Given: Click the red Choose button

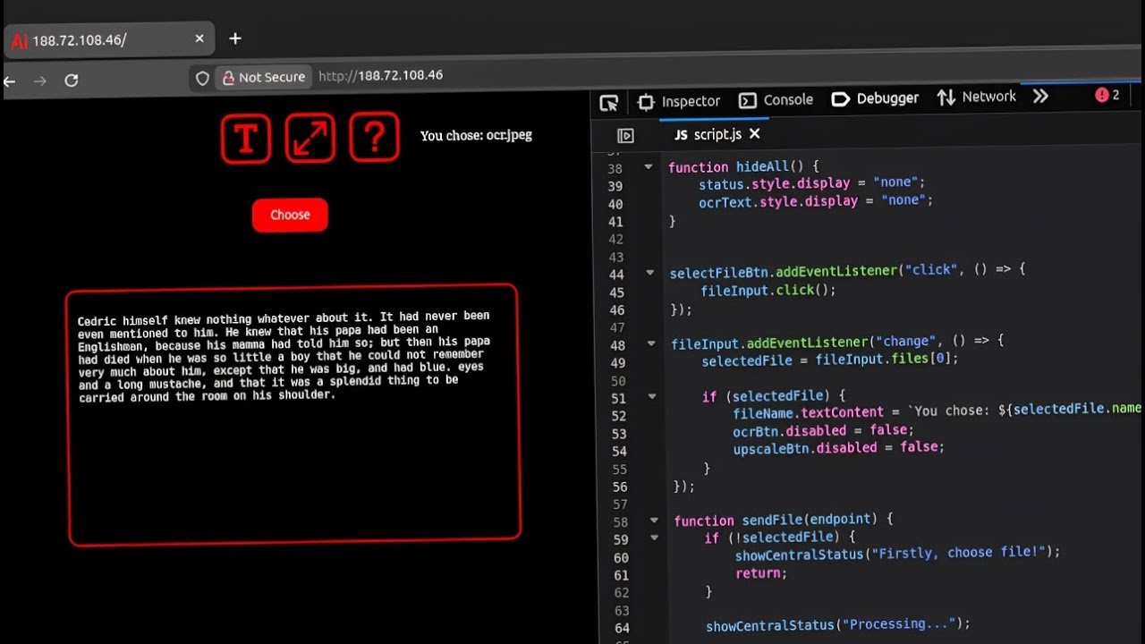Looking at the screenshot, I should coord(290,215).
